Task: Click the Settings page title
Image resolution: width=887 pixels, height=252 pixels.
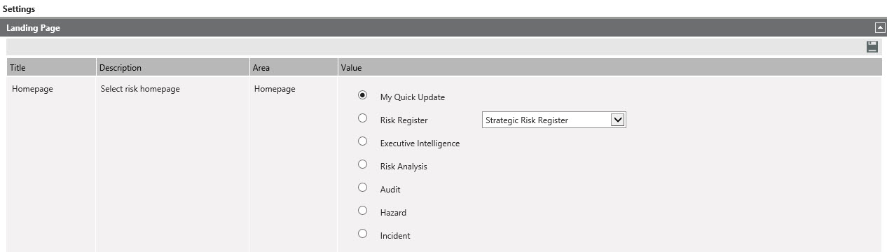Action: 19,9
